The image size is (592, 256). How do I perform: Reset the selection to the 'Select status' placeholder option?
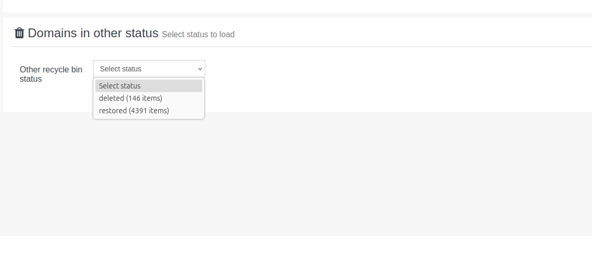tap(149, 86)
